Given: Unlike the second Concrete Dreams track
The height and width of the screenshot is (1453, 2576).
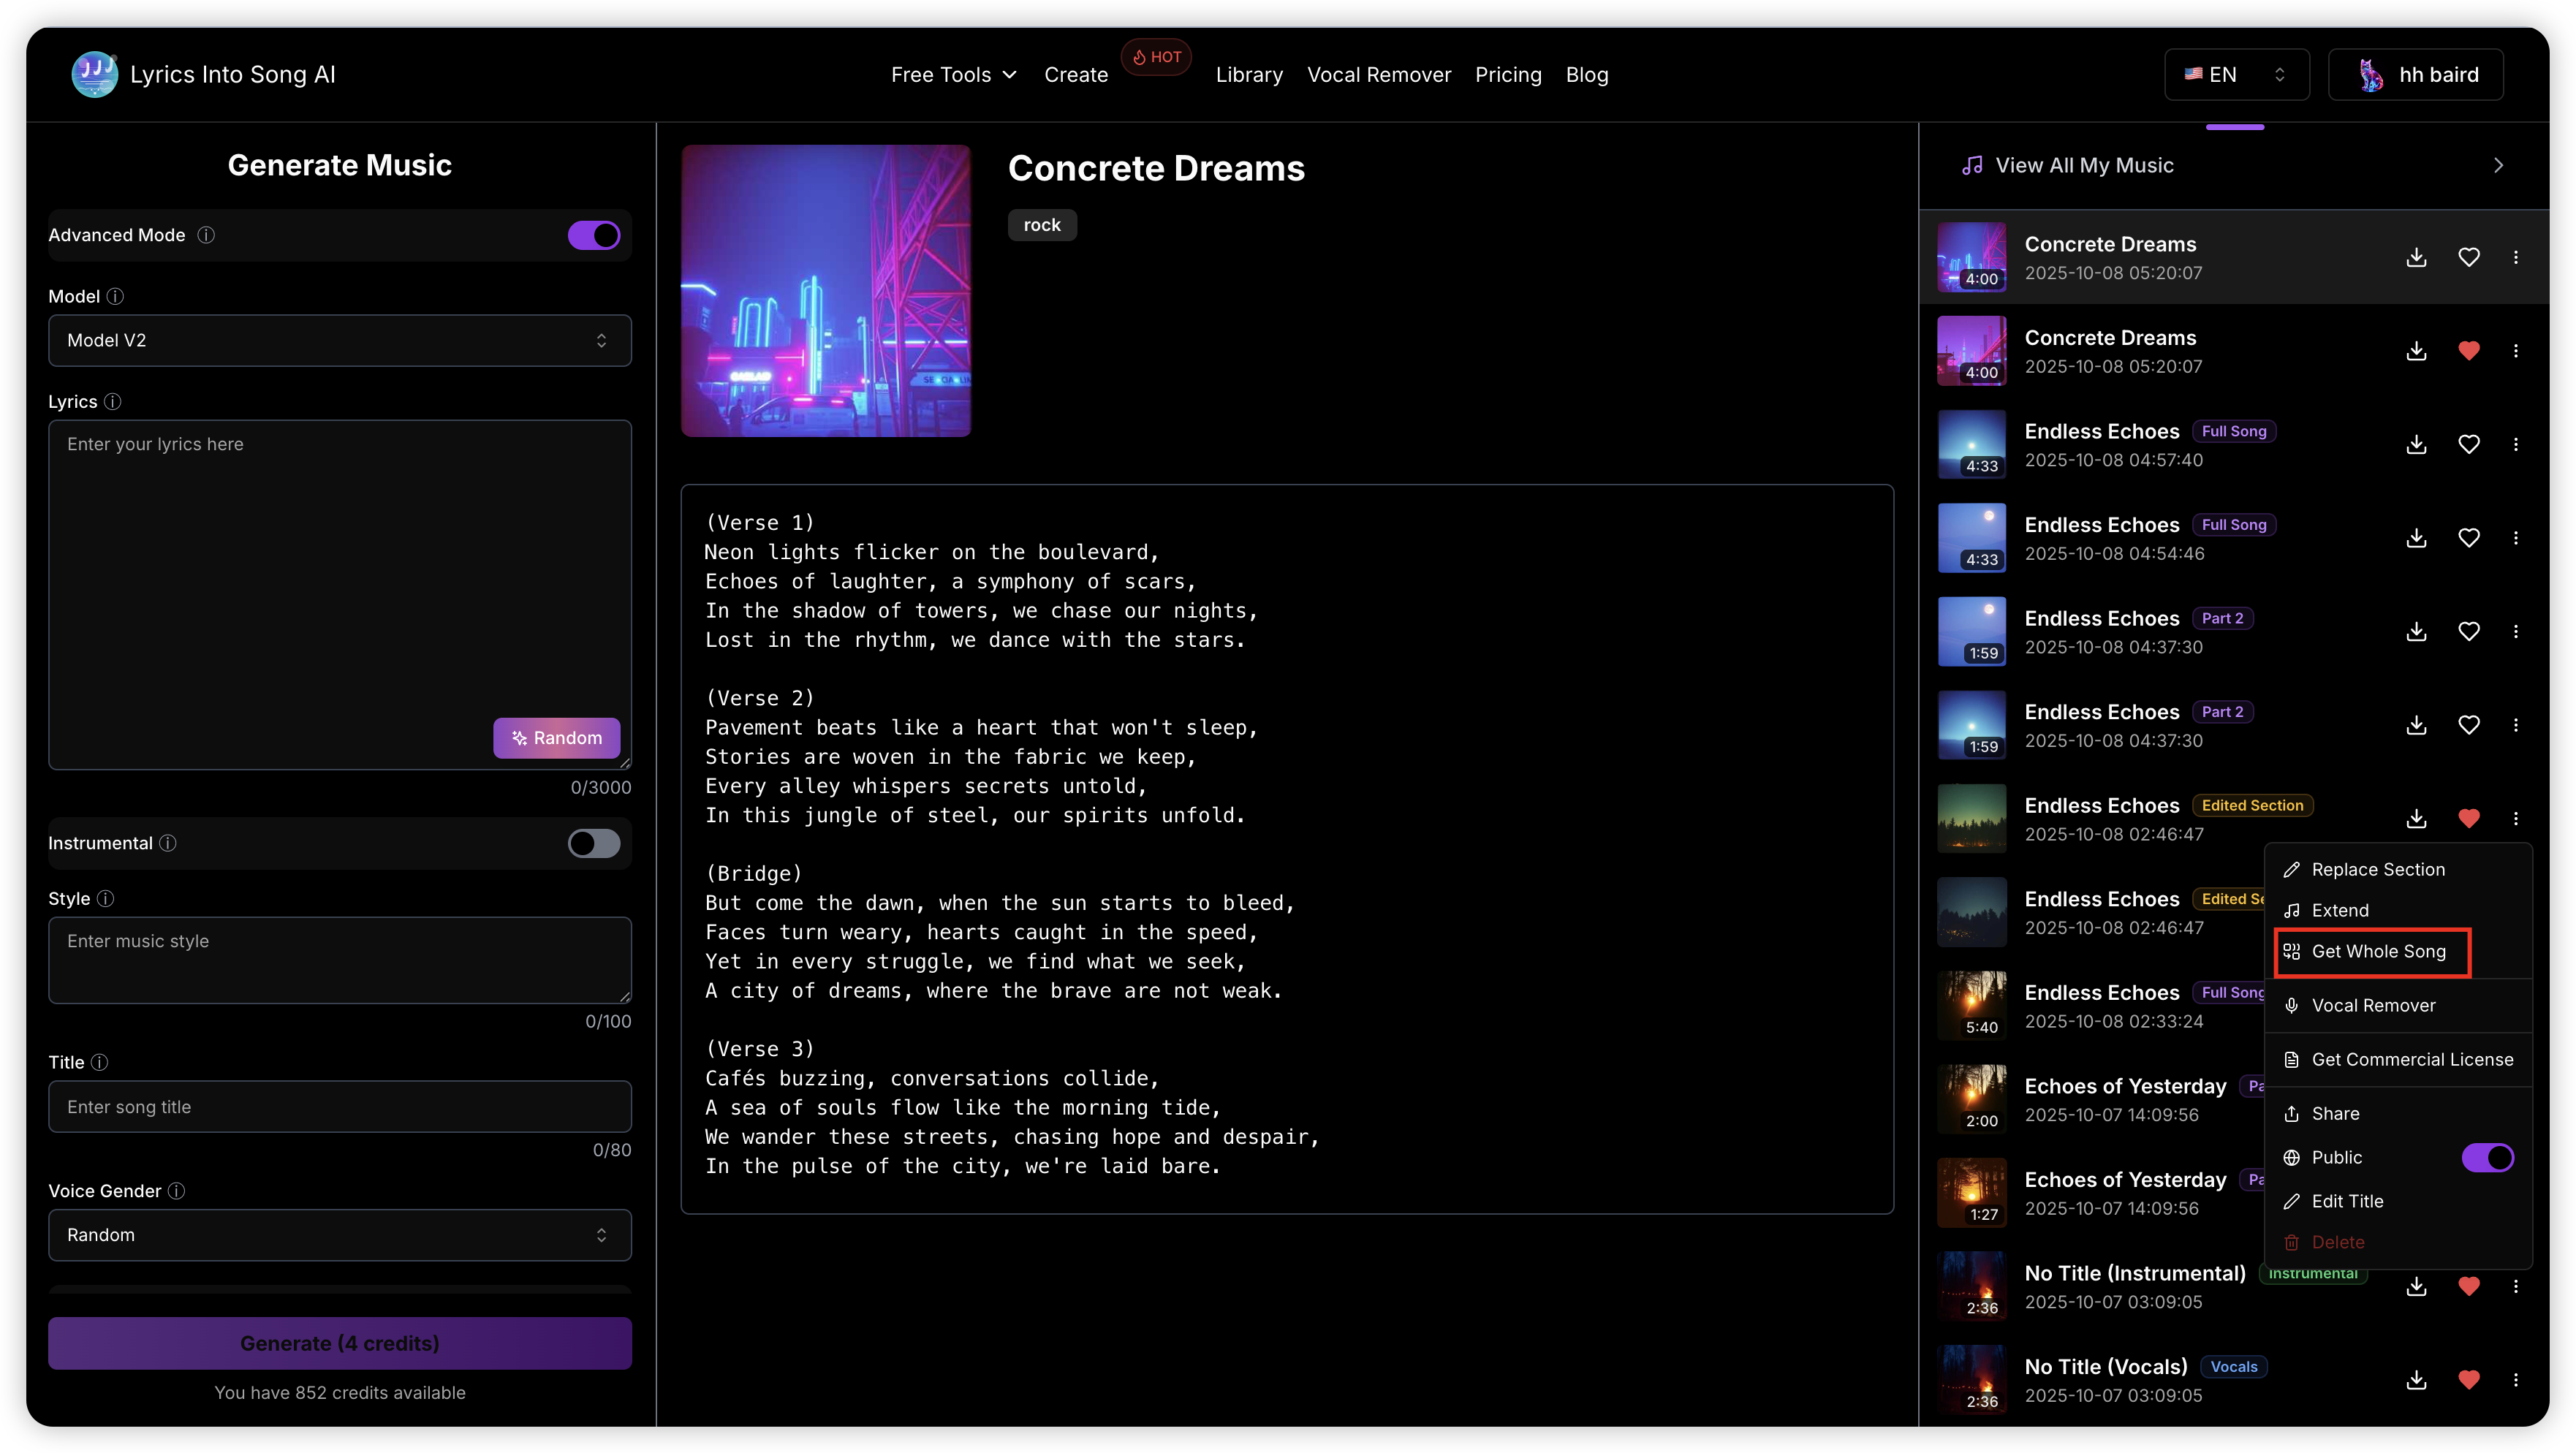Looking at the screenshot, I should click(2468, 351).
